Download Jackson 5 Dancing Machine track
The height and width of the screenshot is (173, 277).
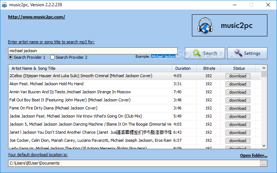(238, 125)
